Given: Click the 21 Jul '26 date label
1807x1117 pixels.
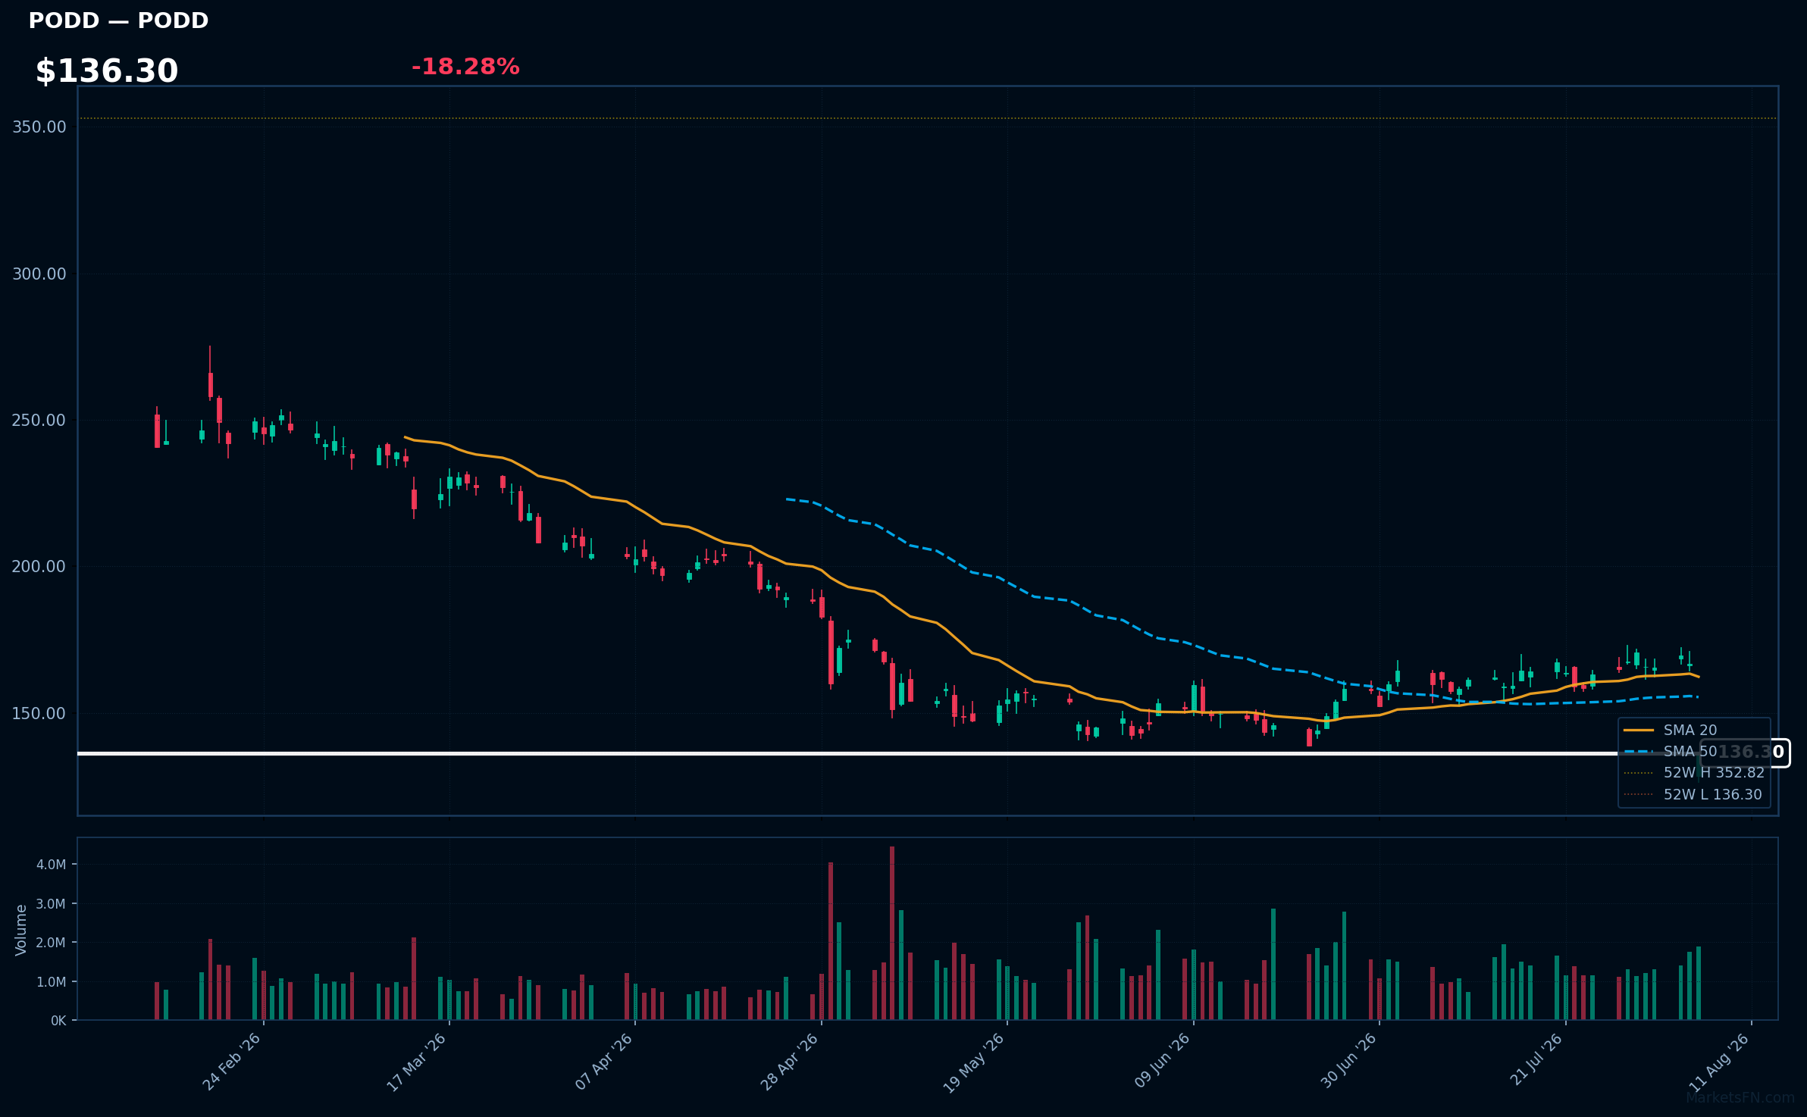Looking at the screenshot, I should (1536, 1059).
